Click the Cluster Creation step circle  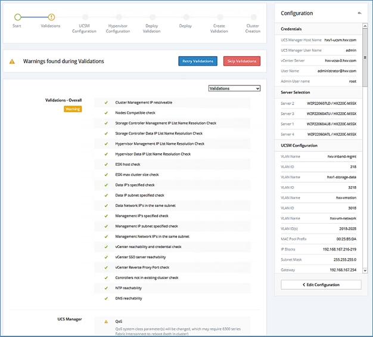pos(254,17)
